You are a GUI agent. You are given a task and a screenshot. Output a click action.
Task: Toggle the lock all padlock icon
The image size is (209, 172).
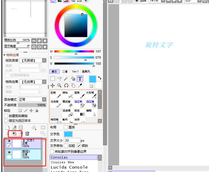pyautogui.click(x=37, y=110)
